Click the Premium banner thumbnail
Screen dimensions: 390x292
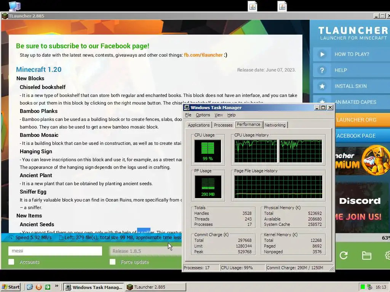[363, 161]
